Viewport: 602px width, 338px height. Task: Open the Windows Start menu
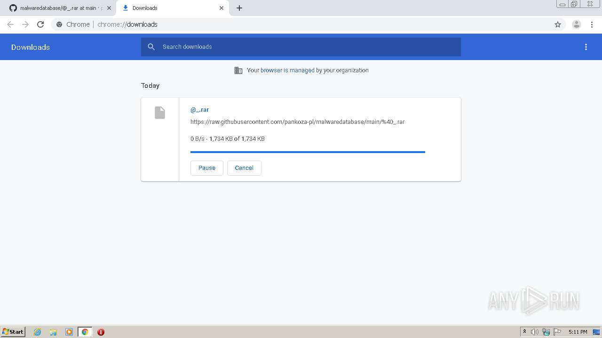(13, 332)
